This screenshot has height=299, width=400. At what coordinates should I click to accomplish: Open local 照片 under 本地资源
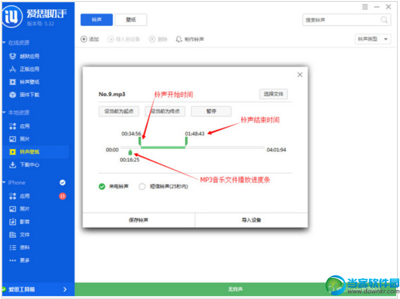click(19, 139)
